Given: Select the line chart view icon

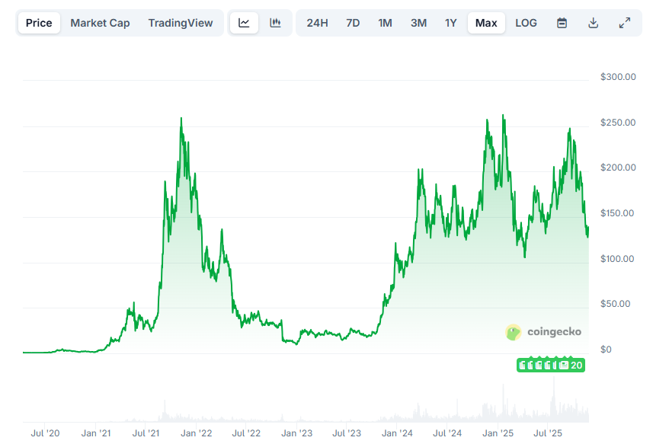Looking at the screenshot, I should [x=244, y=23].
